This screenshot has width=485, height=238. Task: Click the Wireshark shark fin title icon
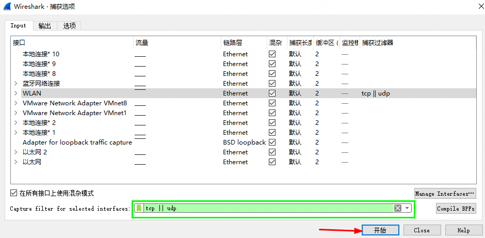pyautogui.click(x=7, y=6)
